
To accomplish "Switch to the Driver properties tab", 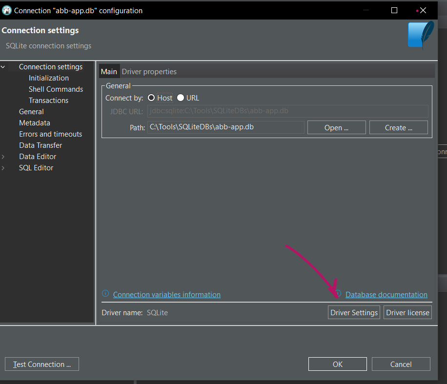I will pos(149,72).
